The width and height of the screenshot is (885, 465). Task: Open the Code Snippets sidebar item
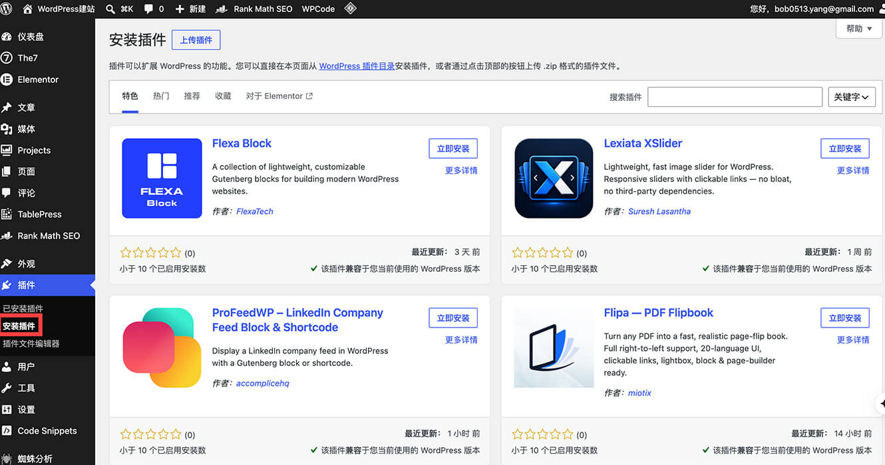pyautogui.click(x=47, y=430)
